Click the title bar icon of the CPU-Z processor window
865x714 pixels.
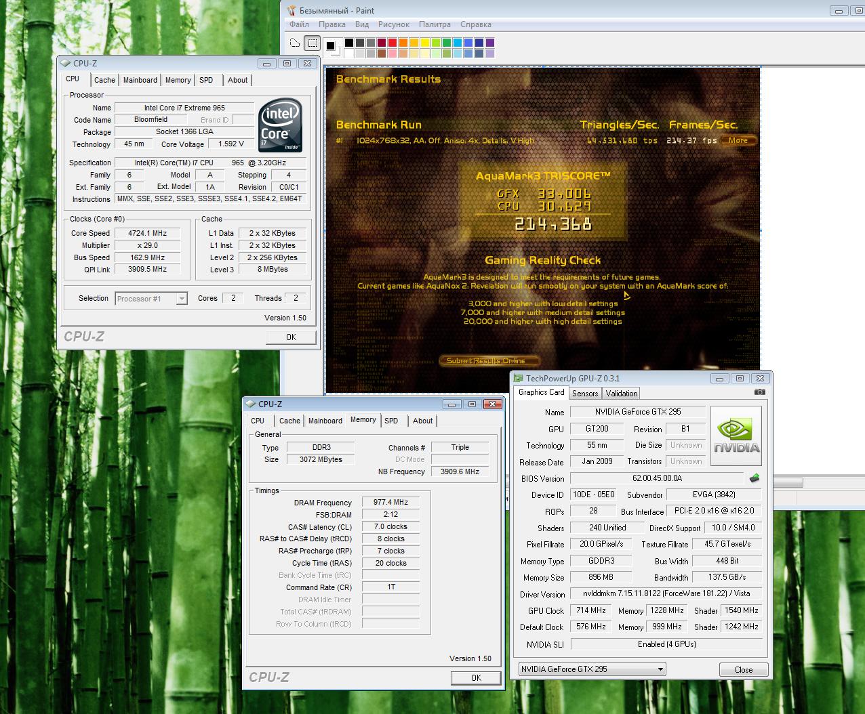66,63
